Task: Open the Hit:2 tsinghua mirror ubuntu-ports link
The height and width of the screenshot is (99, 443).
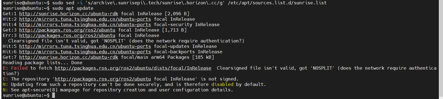Action: click(x=85, y=19)
